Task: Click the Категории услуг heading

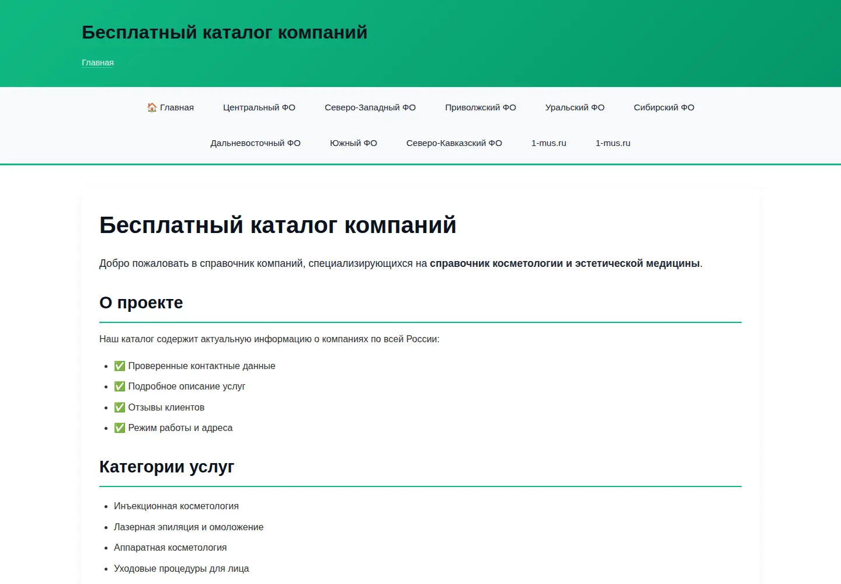Action: pos(166,467)
